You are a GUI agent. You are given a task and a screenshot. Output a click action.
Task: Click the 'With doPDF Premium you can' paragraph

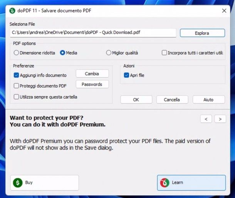pos(110,144)
